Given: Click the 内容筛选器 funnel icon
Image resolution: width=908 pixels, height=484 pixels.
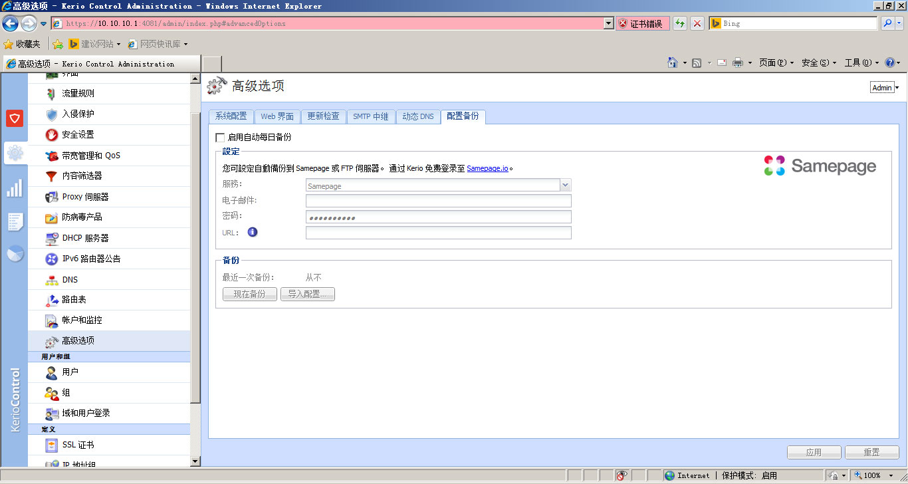Looking at the screenshot, I should point(51,176).
